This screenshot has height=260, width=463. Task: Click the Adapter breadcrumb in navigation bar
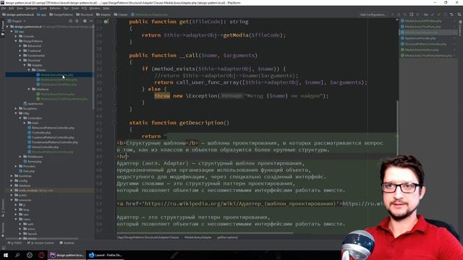[103, 14]
